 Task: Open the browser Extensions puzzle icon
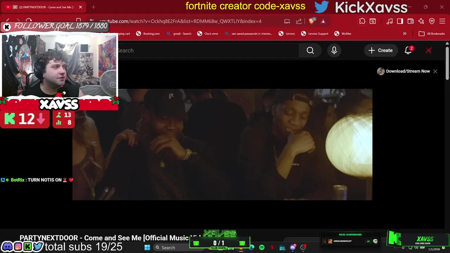[362, 21]
